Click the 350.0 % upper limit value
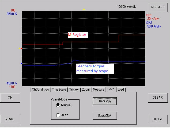The image size is (170, 128). click(x=12, y=14)
